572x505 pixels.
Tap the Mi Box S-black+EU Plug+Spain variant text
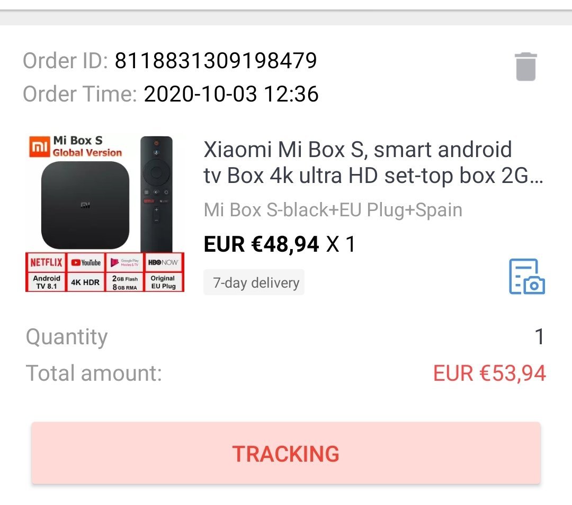pos(333,210)
